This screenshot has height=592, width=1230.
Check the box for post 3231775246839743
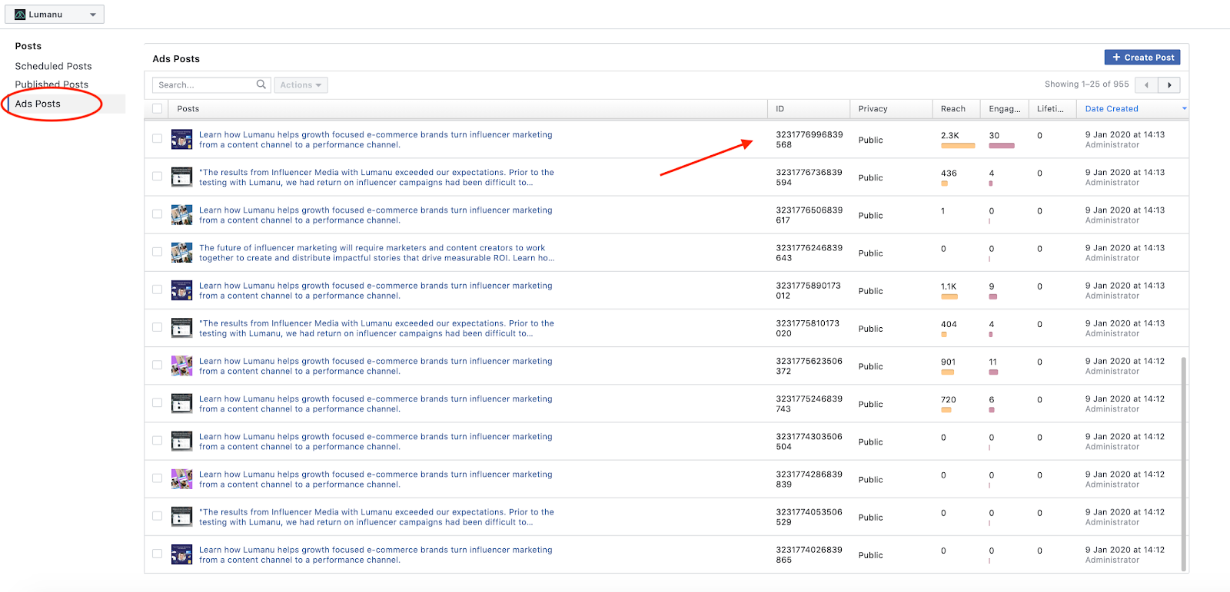coord(157,403)
